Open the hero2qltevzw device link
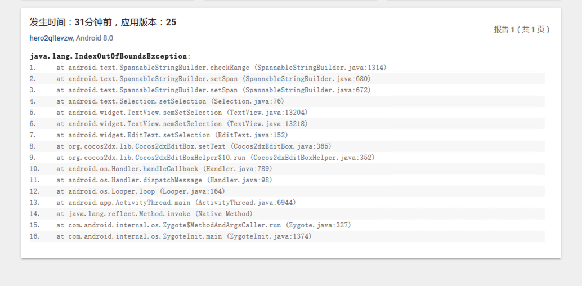Viewport: 582px width, 286px height. pyautogui.click(x=51, y=38)
